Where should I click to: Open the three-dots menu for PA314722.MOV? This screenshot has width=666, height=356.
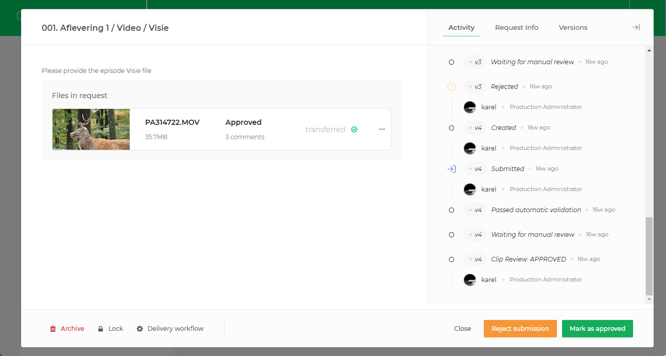click(x=382, y=129)
